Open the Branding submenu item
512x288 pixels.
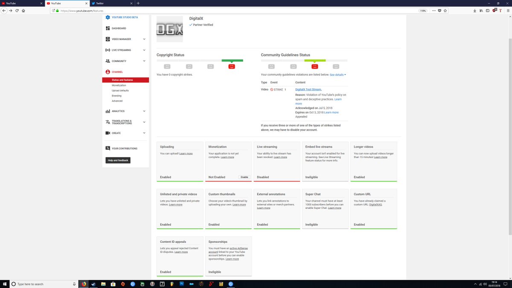(x=116, y=96)
